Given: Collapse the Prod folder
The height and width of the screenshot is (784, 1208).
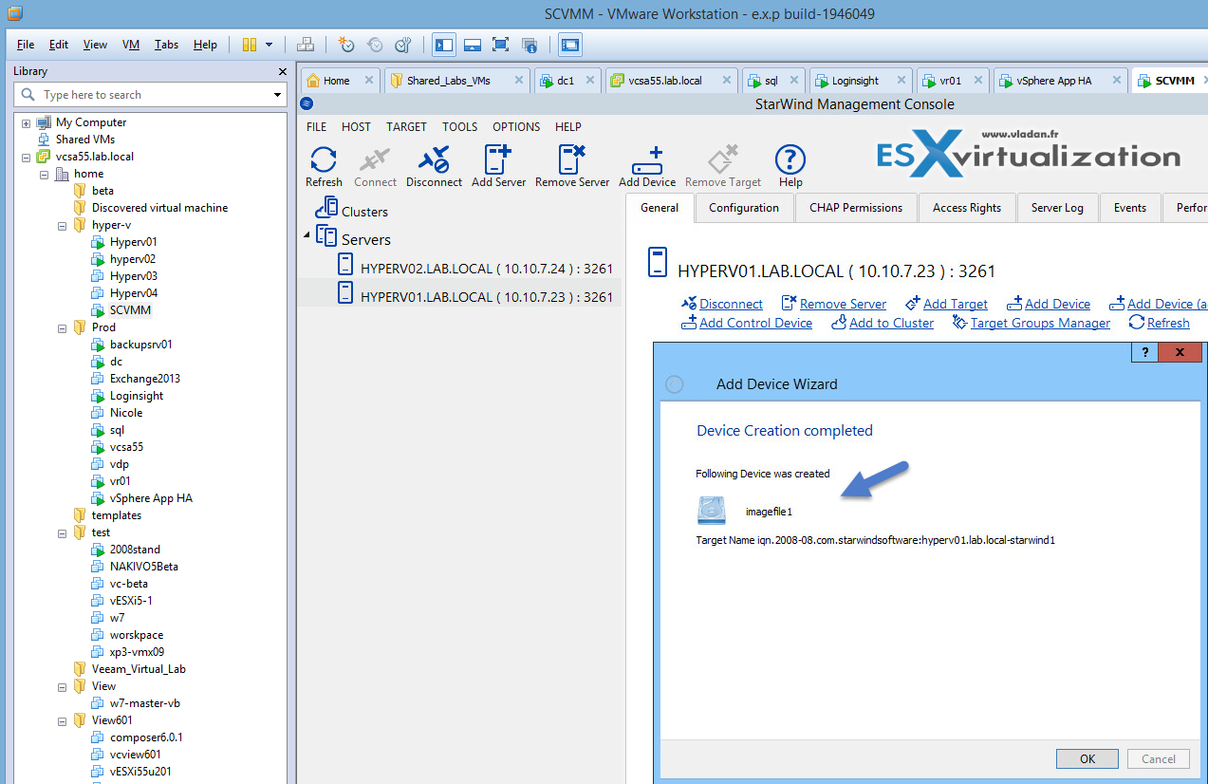Looking at the screenshot, I should [x=63, y=327].
